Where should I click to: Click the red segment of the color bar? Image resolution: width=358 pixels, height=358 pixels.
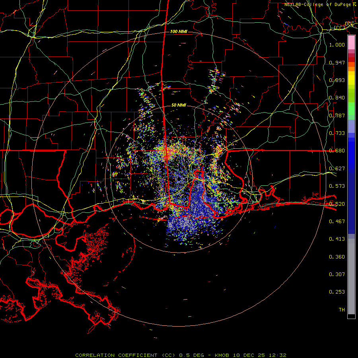click(351, 60)
